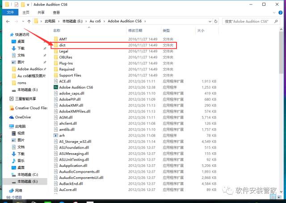
Task: Sort files by the 修改日期 column header
Action: click(136, 31)
